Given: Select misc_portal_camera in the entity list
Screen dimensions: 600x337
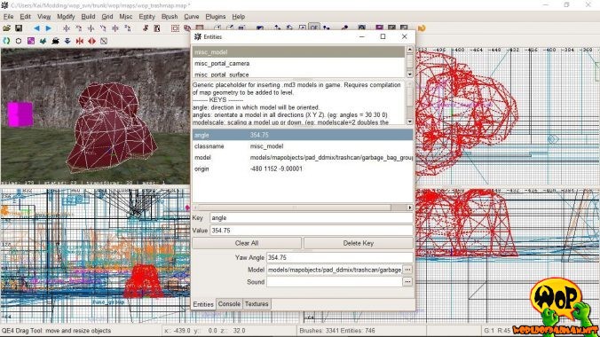Looking at the screenshot, I should (298, 64).
